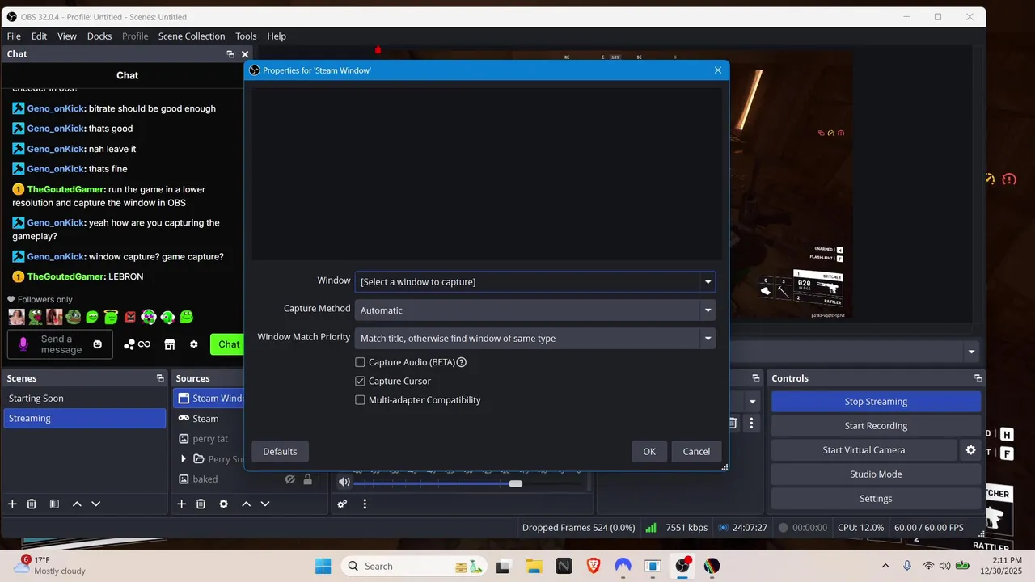Open the Docks menu
The height and width of the screenshot is (582, 1035).
pyautogui.click(x=99, y=36)
